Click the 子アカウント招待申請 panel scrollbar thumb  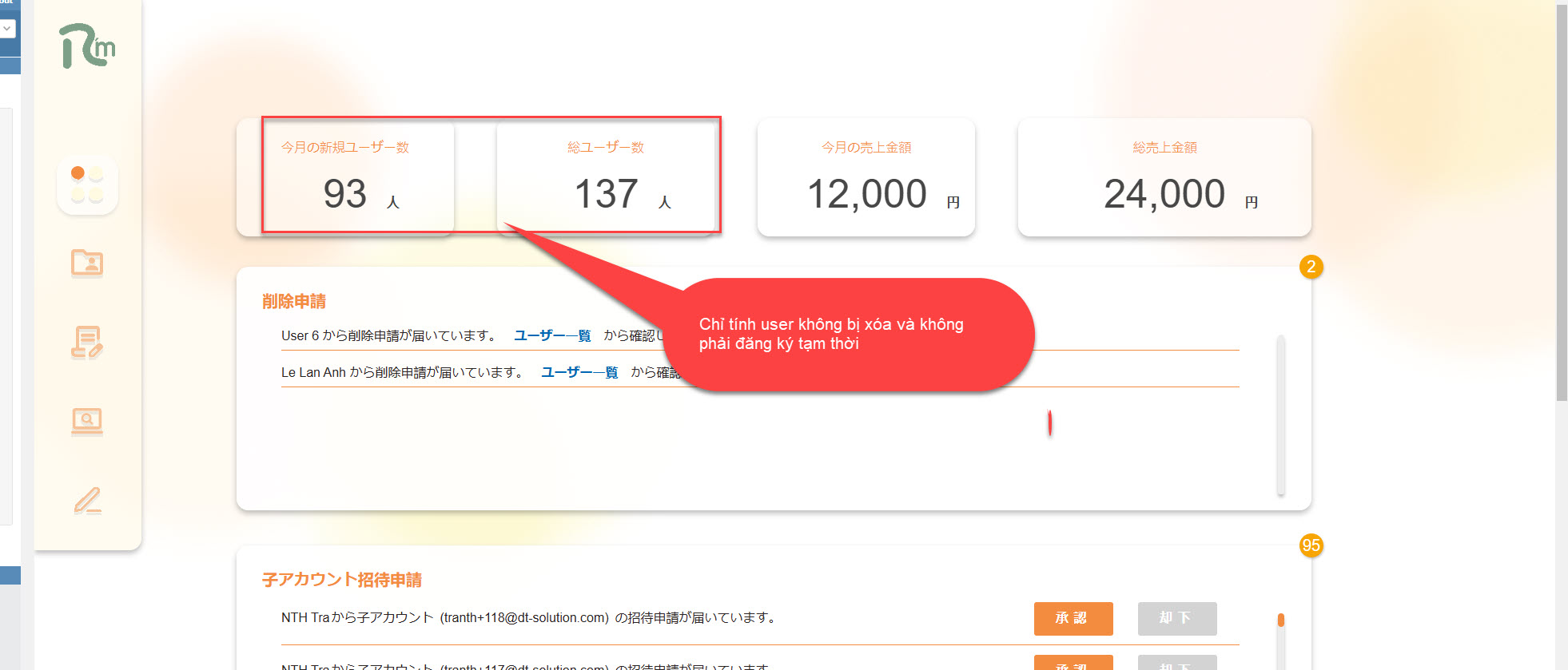1280,620
